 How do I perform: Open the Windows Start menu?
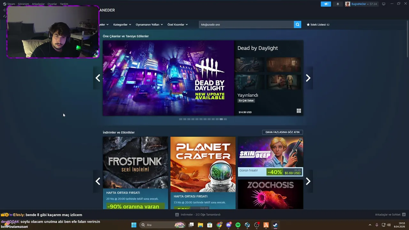click(x=134, y=225)
